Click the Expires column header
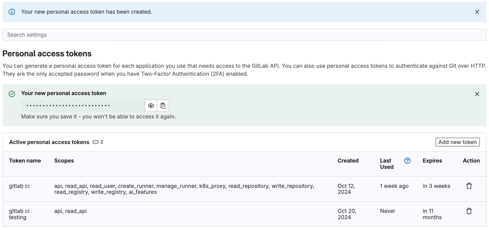Screen dimensions: 489x230 coord(432,161)
